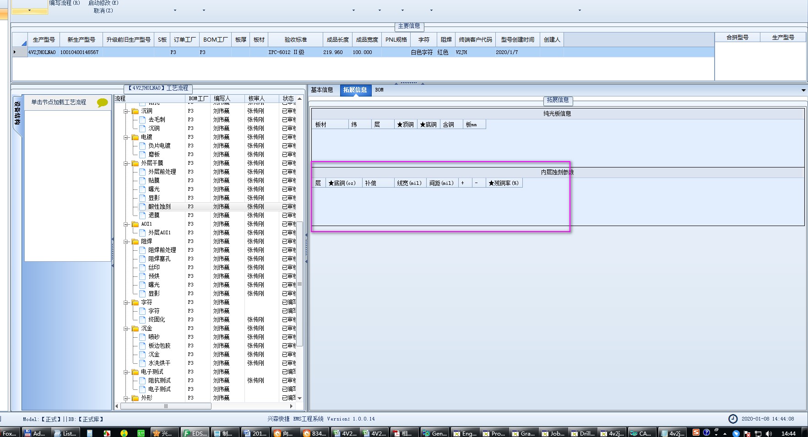This screenshot has height=437, width=808.
Task: Click the folder icon of 电子测试 group
Action: pos(135,372)
